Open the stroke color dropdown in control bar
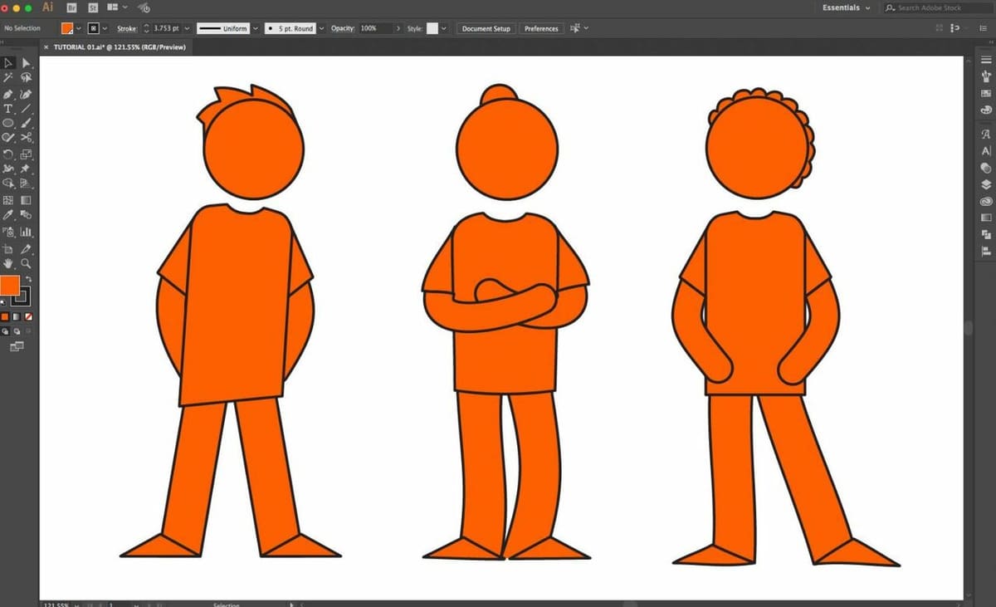 click(x=105, y=28)
